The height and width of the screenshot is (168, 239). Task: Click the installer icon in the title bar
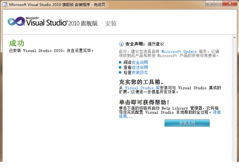click(x=5, y=5)
